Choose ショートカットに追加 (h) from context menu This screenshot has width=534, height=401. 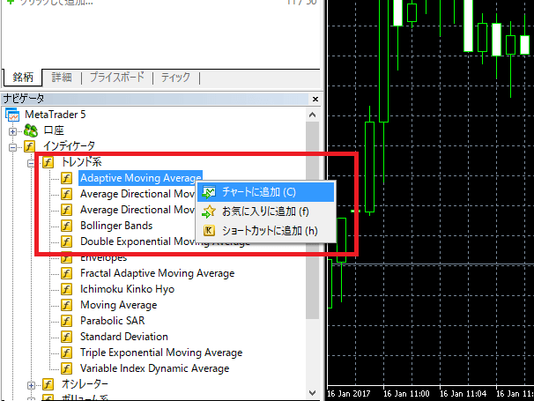pos(265,231)
